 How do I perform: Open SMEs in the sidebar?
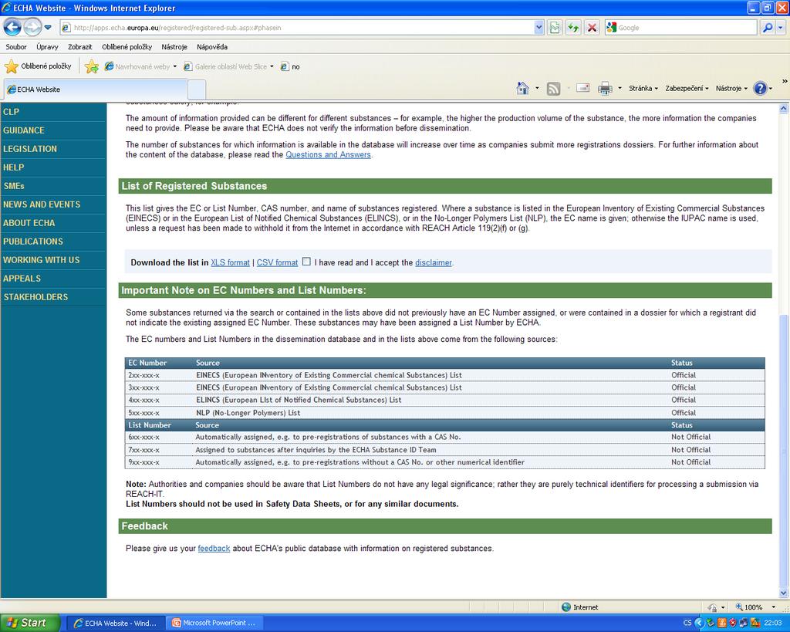tap(14, 186)
